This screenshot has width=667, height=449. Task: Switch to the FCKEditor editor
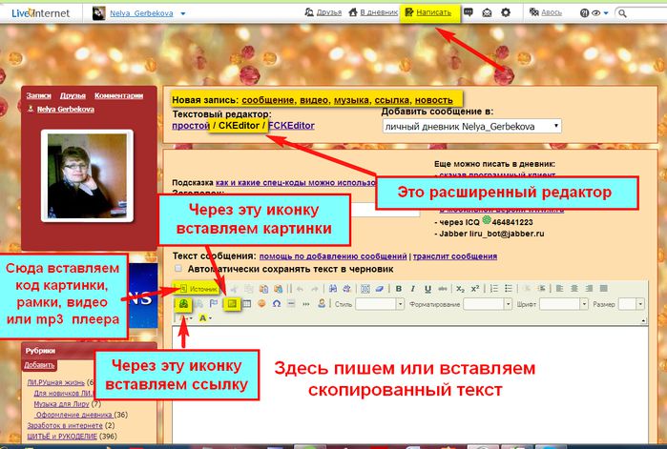[x=291, y=126]
